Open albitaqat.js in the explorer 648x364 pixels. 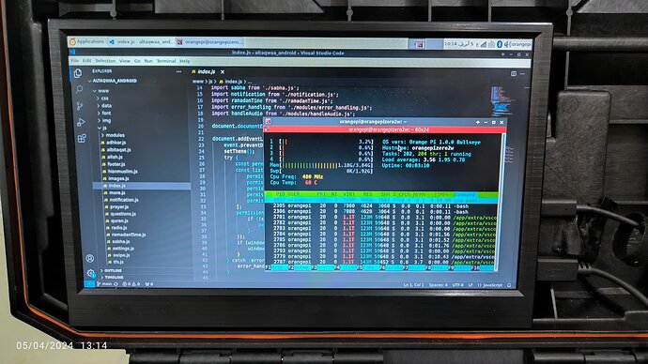coord(117,149)
